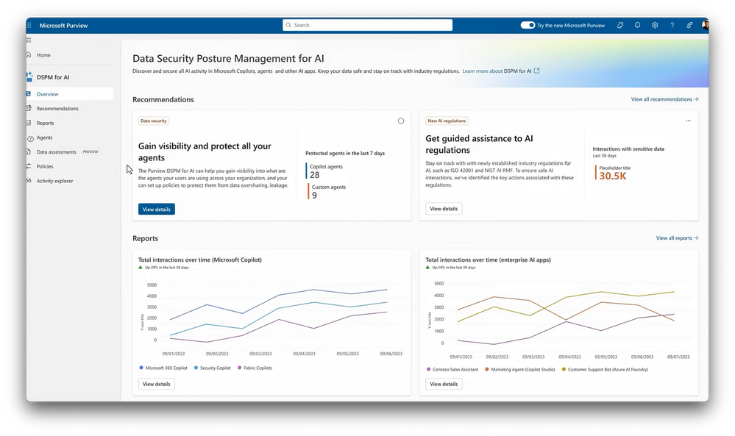The image size is (735, 436).
Task: Open notifications with the plain bell icon
Action: point(637,25)
